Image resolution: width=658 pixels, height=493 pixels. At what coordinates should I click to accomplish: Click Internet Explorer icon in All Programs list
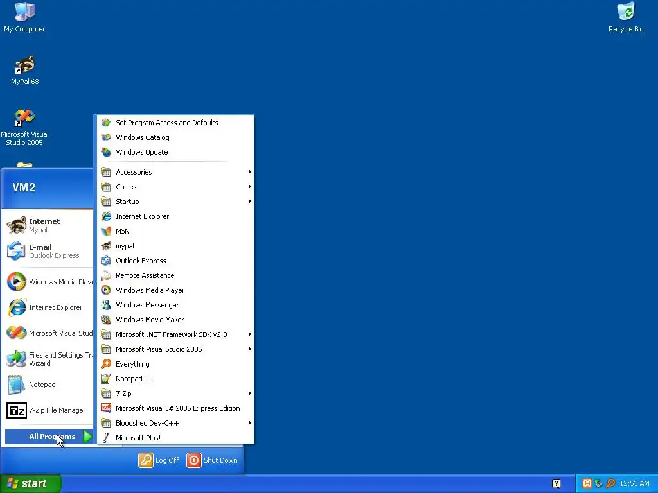pos(106,216)
